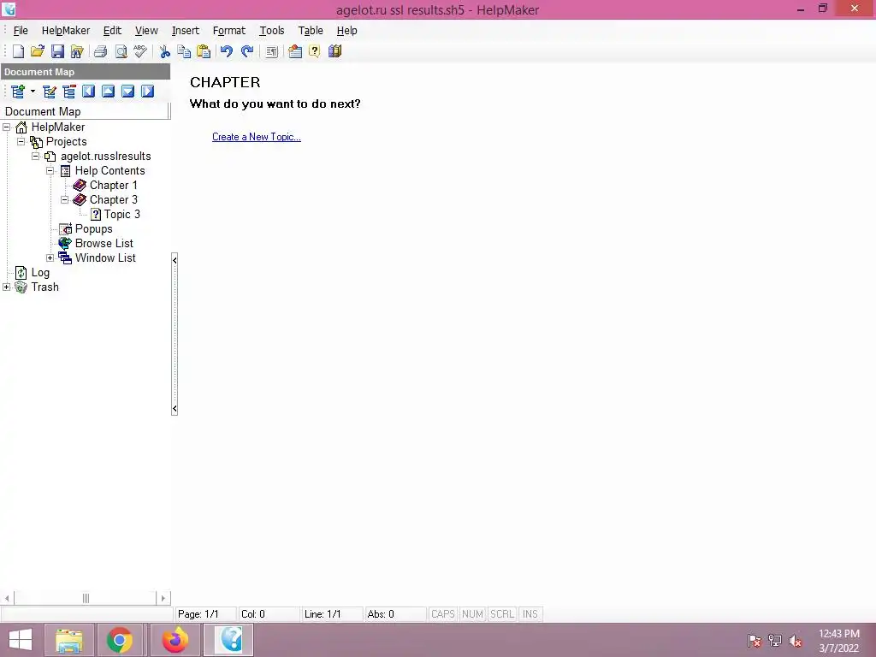Open the Windows Start button

point(21,640)
